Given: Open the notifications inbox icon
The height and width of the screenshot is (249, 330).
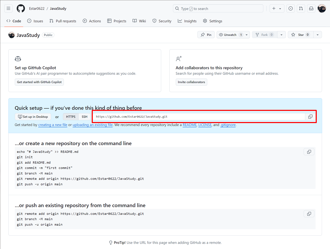Looking at the screenshot, I should [311, 8].
